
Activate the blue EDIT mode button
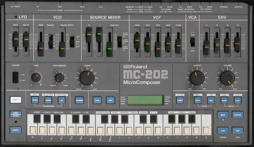[x=111, y=100]
